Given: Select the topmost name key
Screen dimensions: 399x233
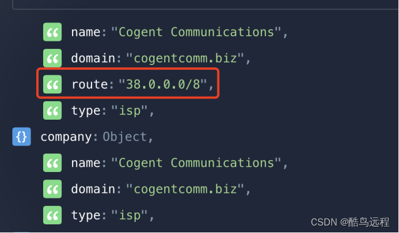Looking at the screenshot, I should pyautogui.click(x=85, y=32).
